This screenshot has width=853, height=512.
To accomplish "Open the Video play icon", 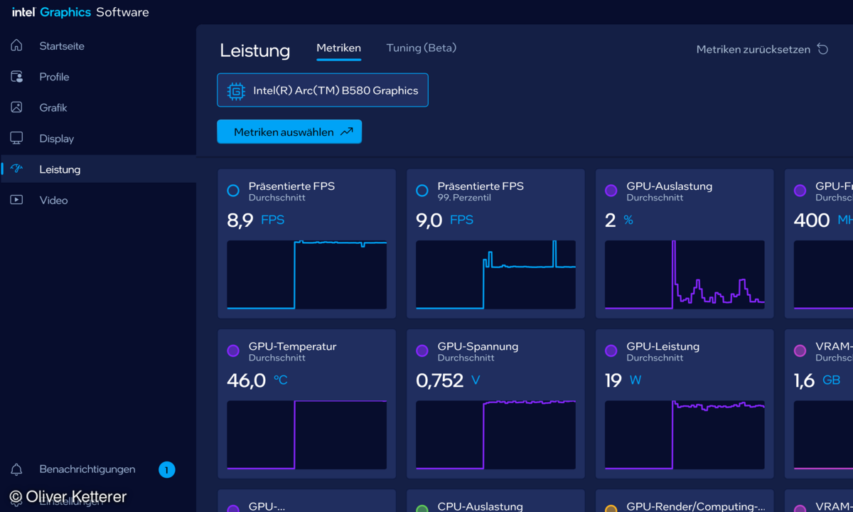I will [16, 200].
